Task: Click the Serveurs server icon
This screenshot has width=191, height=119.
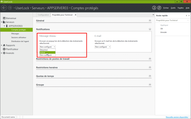Action: [x=4, y=22]
